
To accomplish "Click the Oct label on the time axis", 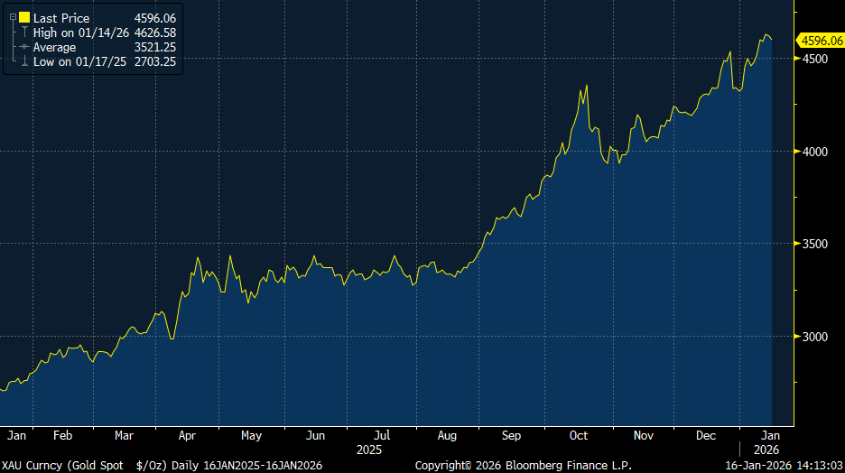I will point(579,435).
